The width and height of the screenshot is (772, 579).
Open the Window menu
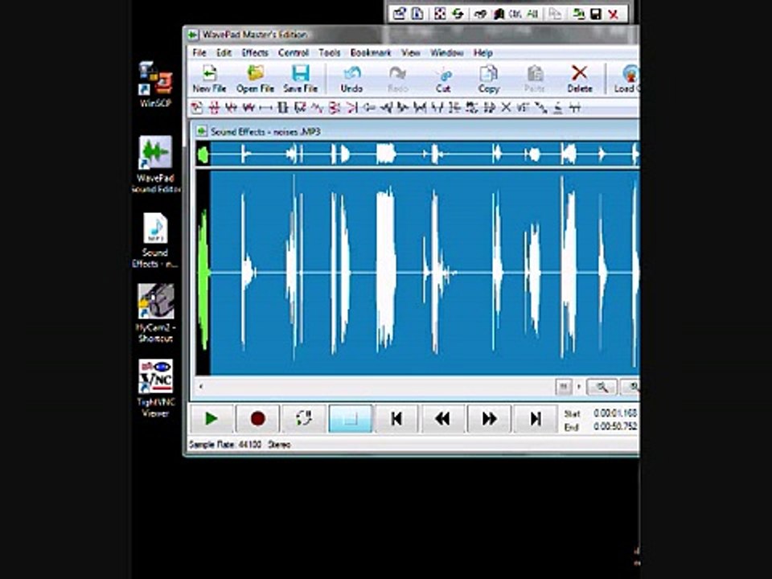[447, 53]
